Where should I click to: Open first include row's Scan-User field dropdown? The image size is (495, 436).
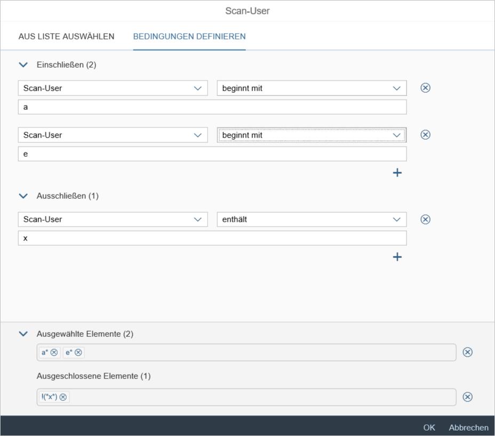point(197,88)
